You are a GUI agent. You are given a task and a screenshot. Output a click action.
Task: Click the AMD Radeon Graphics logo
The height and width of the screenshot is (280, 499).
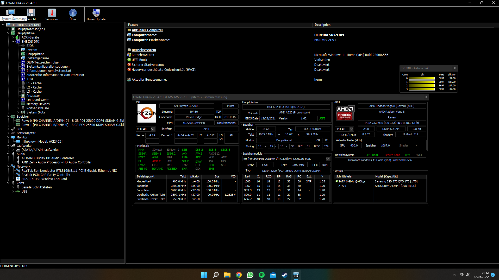click(x=345, y=113)
